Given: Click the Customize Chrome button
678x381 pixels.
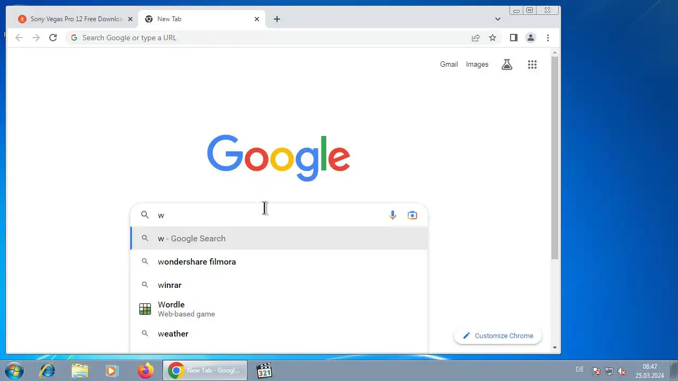Looking at the screenshot, I should tap(498, 335).
